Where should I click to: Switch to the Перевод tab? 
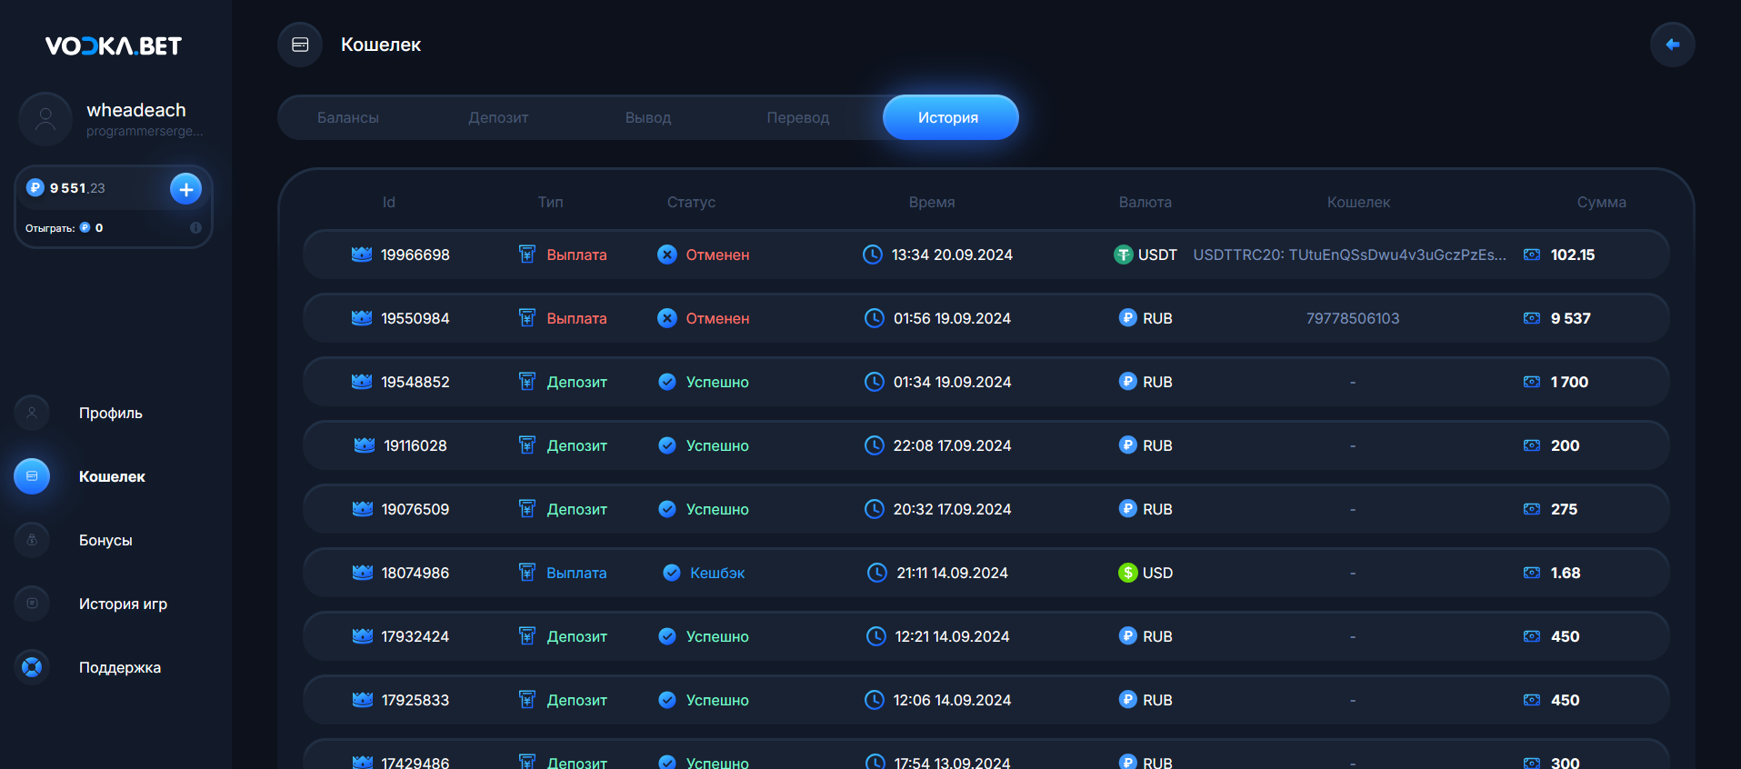798,117
